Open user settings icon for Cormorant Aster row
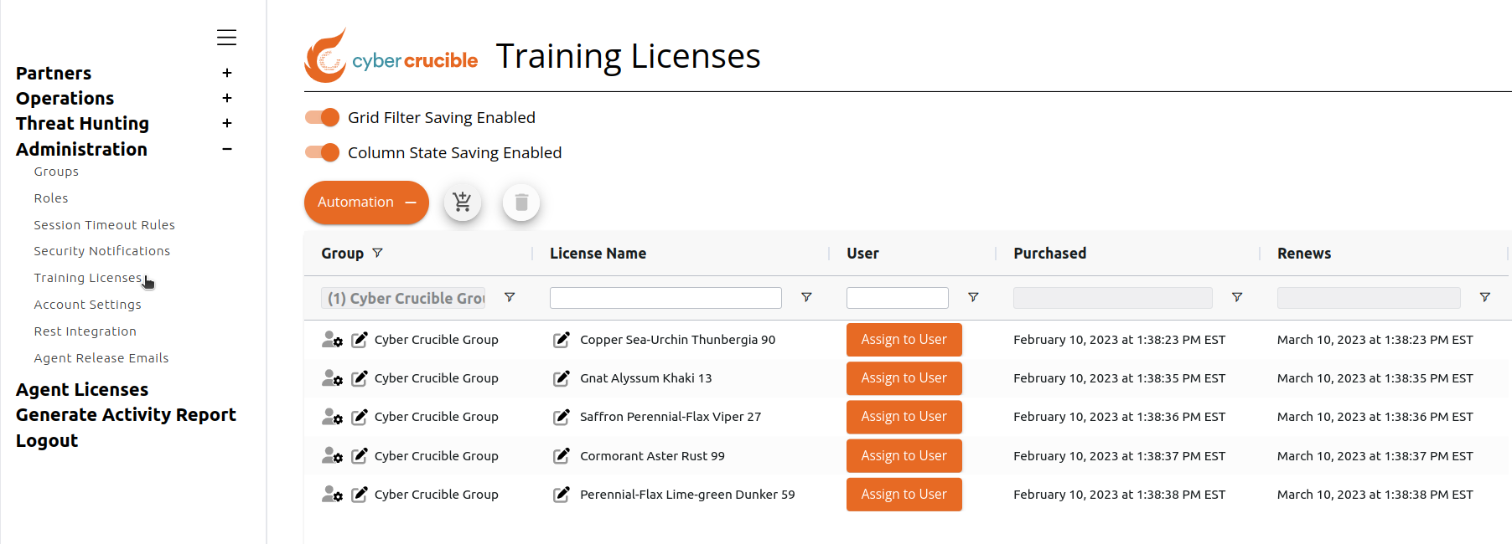 click(x=333, y=456)
